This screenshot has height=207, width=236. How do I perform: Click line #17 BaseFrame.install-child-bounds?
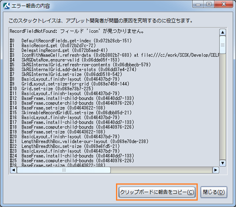coord(72,122)
